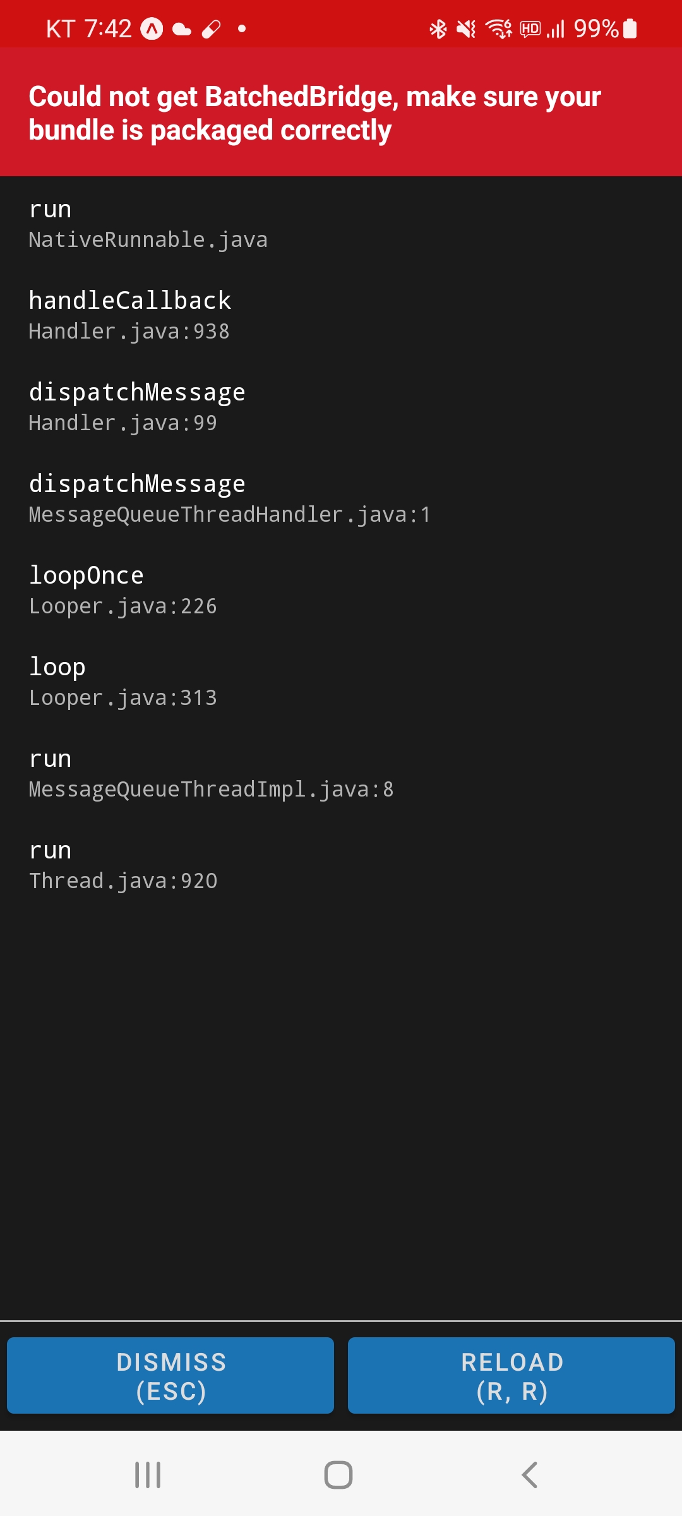Tap the muted sound icon

[466, 29]
